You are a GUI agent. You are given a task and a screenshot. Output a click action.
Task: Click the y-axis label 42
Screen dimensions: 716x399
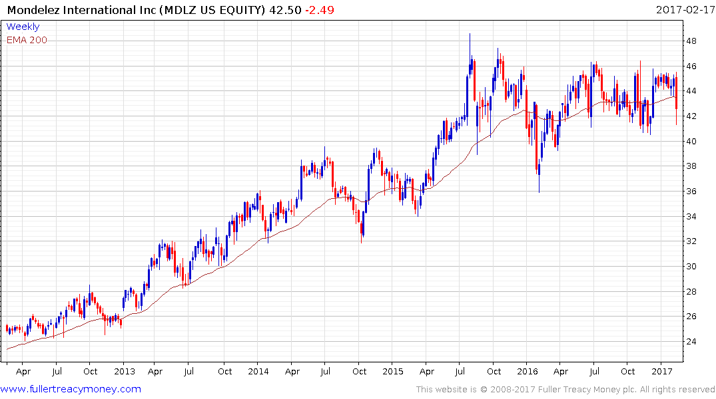(x=691, y=116)
